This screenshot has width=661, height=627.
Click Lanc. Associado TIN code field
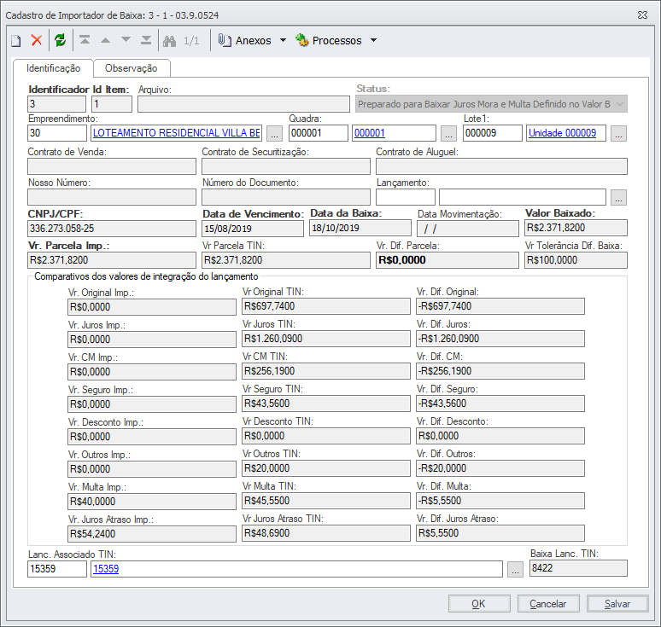point(57,569)
